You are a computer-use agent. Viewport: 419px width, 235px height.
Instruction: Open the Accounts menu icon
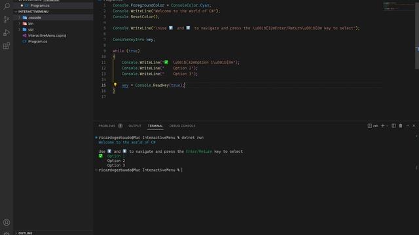[7, 222]
